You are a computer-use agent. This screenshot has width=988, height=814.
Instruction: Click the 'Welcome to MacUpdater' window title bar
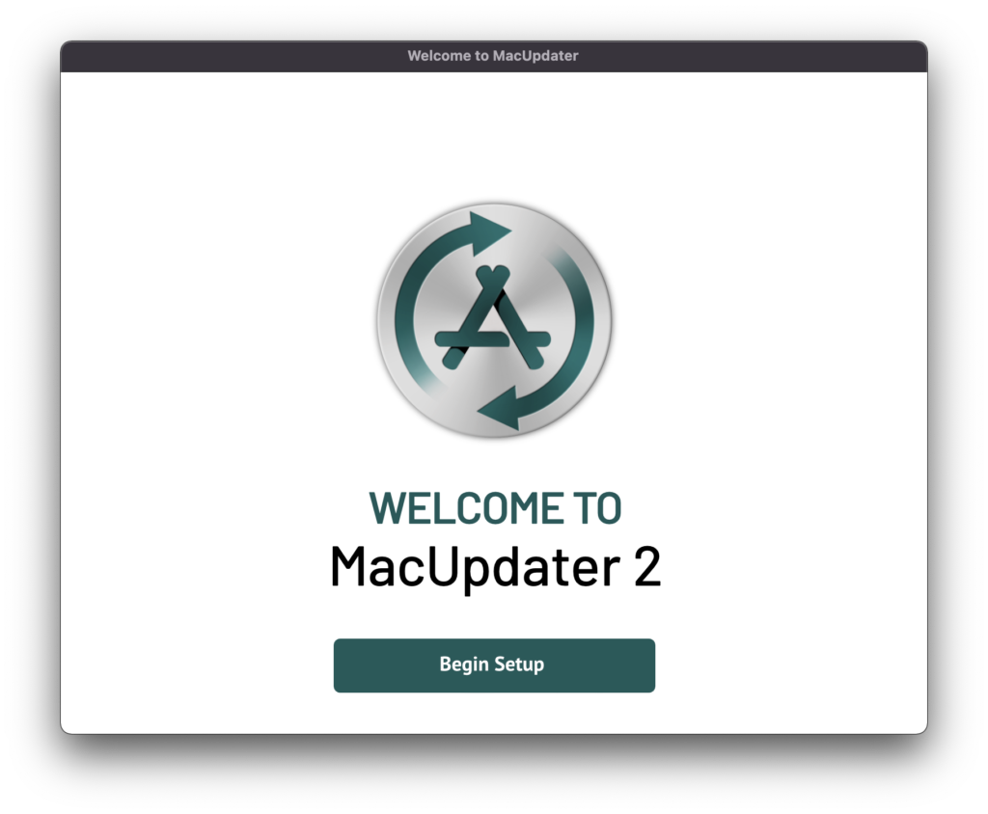[x=494, y=56]
